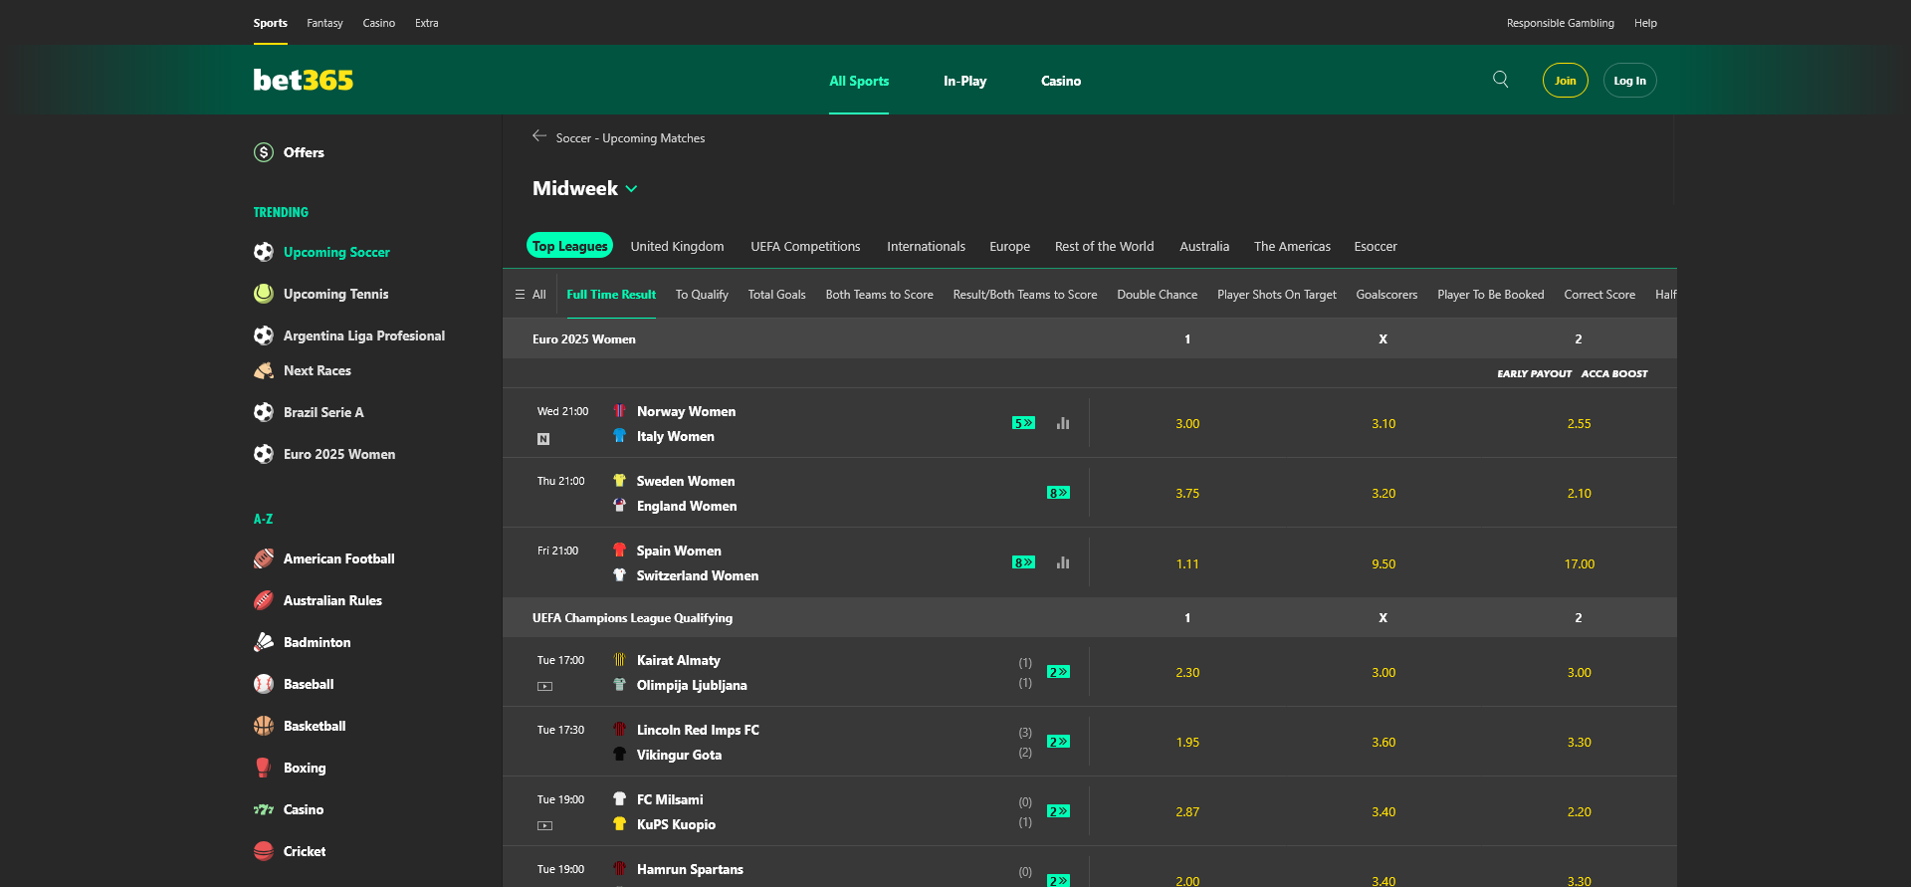Click the Australian Rules ball icon
This screenshot has height=887, width=1911.
click(x=264, y=600)
